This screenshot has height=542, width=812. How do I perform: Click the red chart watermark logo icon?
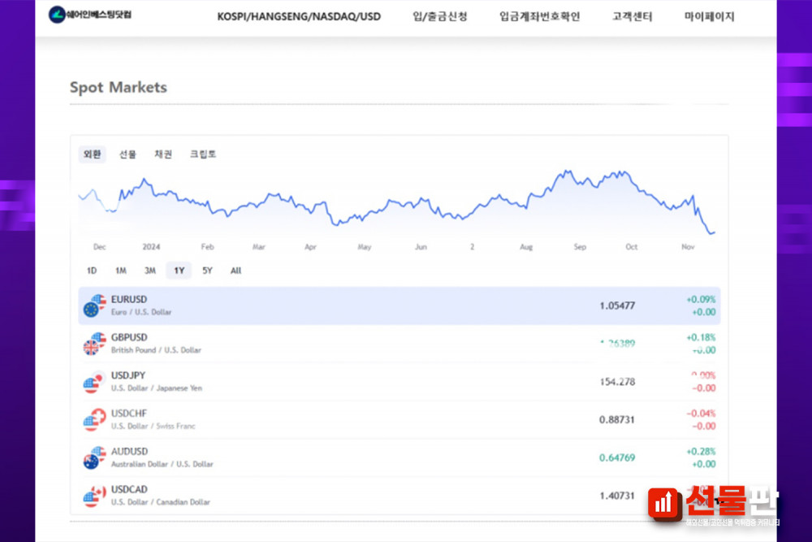[664, 504]
